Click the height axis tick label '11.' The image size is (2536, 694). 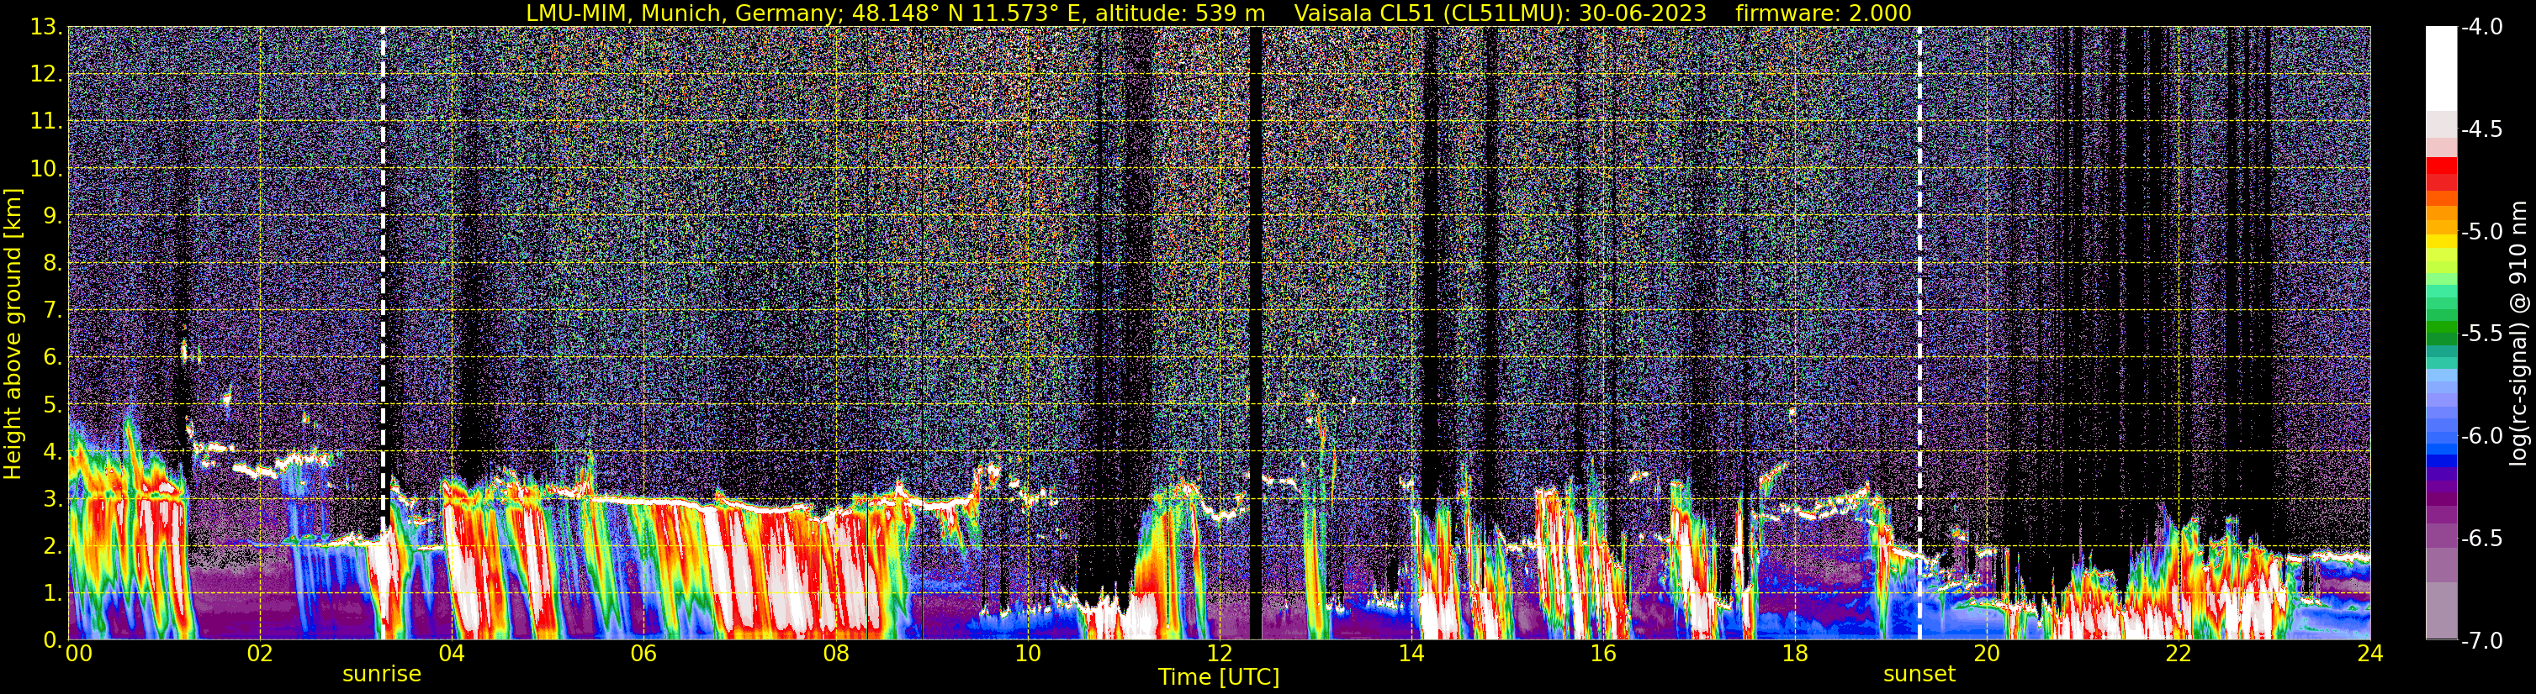point(46,122)
